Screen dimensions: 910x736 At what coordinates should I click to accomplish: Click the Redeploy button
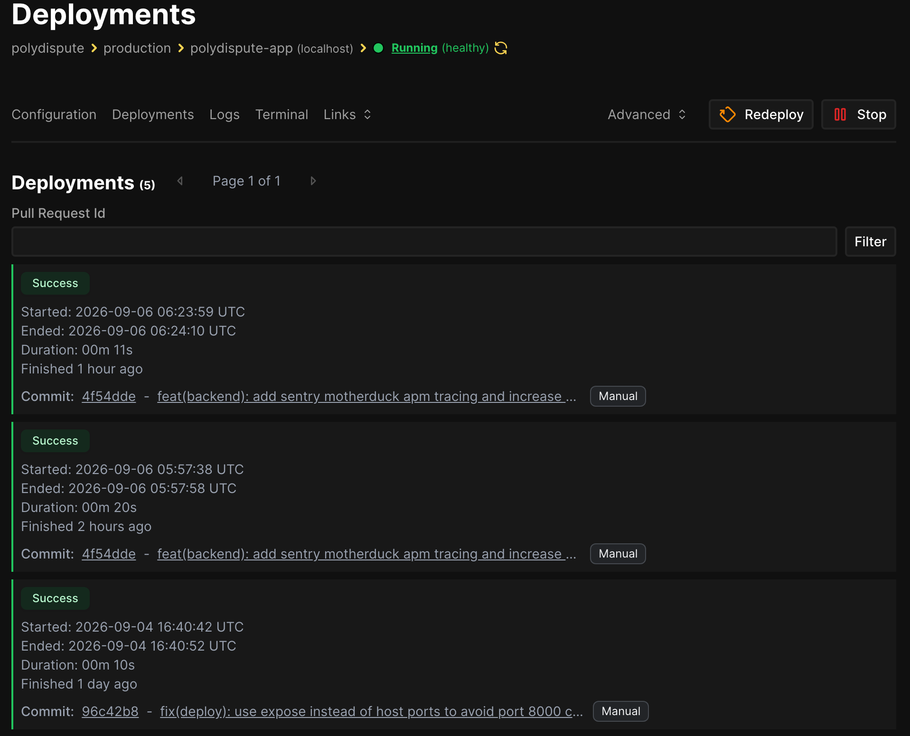point(761,114)
